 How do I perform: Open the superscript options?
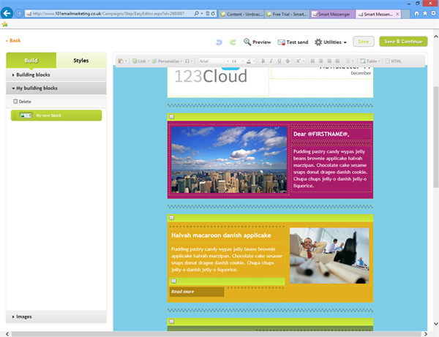point(300,61)
